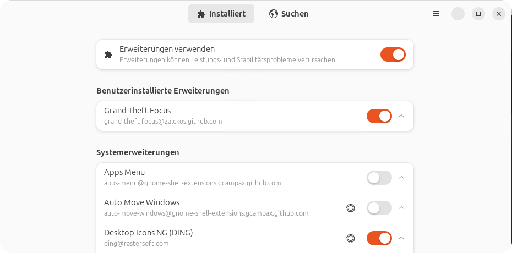The image size is (512, 253).
Task: Turn off Grand Theft Focus extension
Action: [379, 116]
